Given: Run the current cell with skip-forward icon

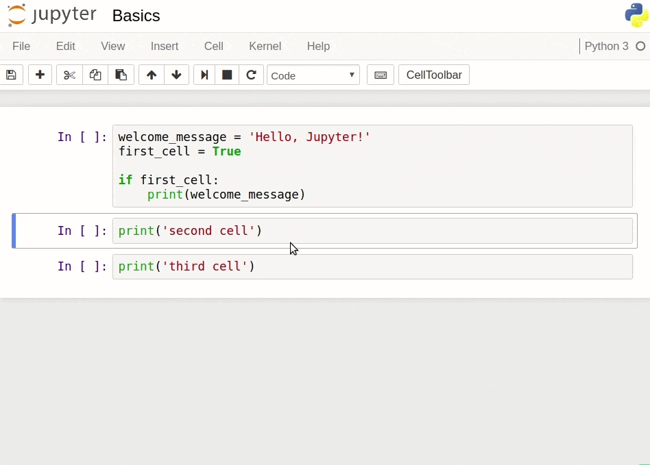Looking at the screenshot, I should tap(204, 75).
